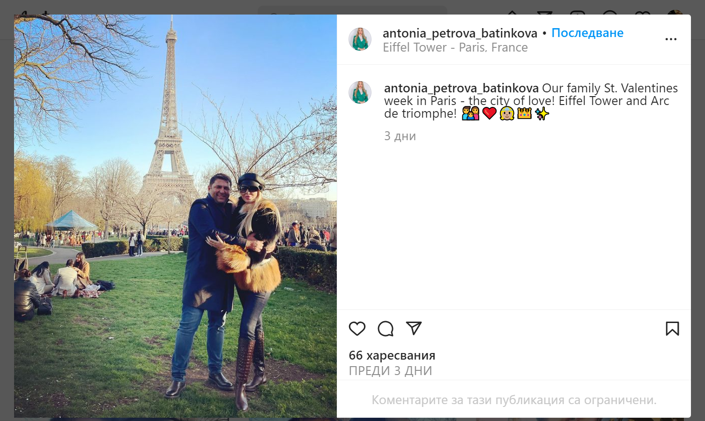View the 66 харесвания likes list
705x421 pixels.
pos(392,355)
